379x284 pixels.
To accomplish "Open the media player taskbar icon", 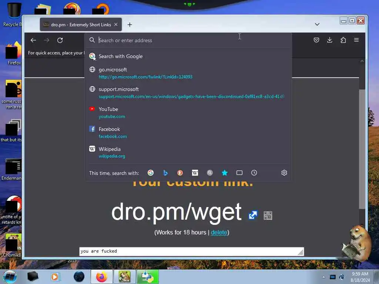I will (55, 277).
